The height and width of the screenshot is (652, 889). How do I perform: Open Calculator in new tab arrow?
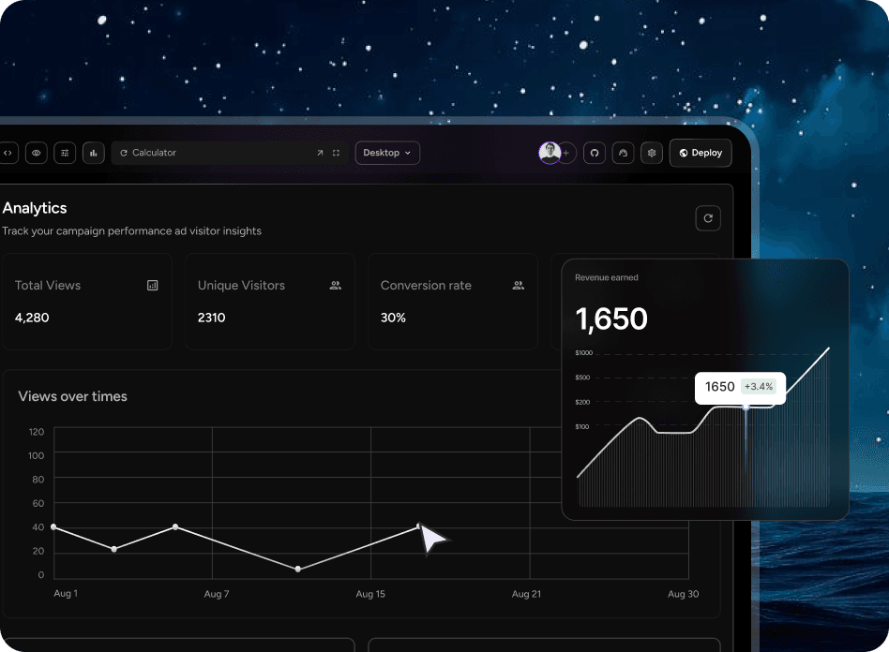pos(320,153)
